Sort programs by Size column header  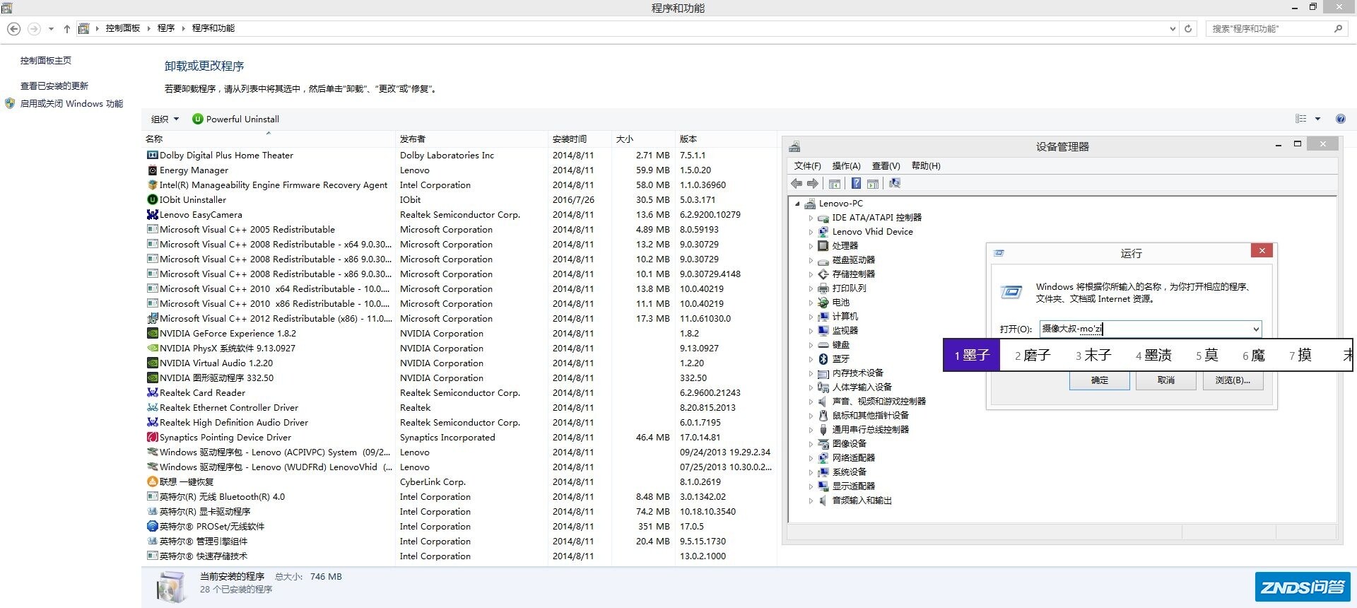click(642, 139)
